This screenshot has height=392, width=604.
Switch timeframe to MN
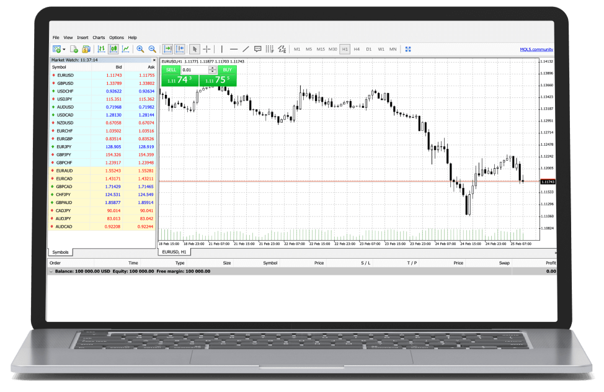tap(393, 50)
